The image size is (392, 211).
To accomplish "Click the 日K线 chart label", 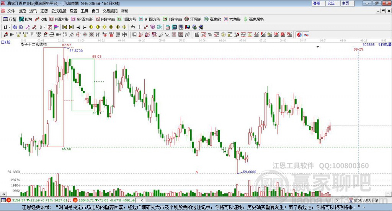I will (x=6, y=42).
